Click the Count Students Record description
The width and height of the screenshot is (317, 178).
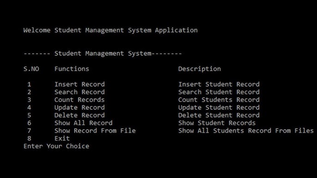coord(219,100)
